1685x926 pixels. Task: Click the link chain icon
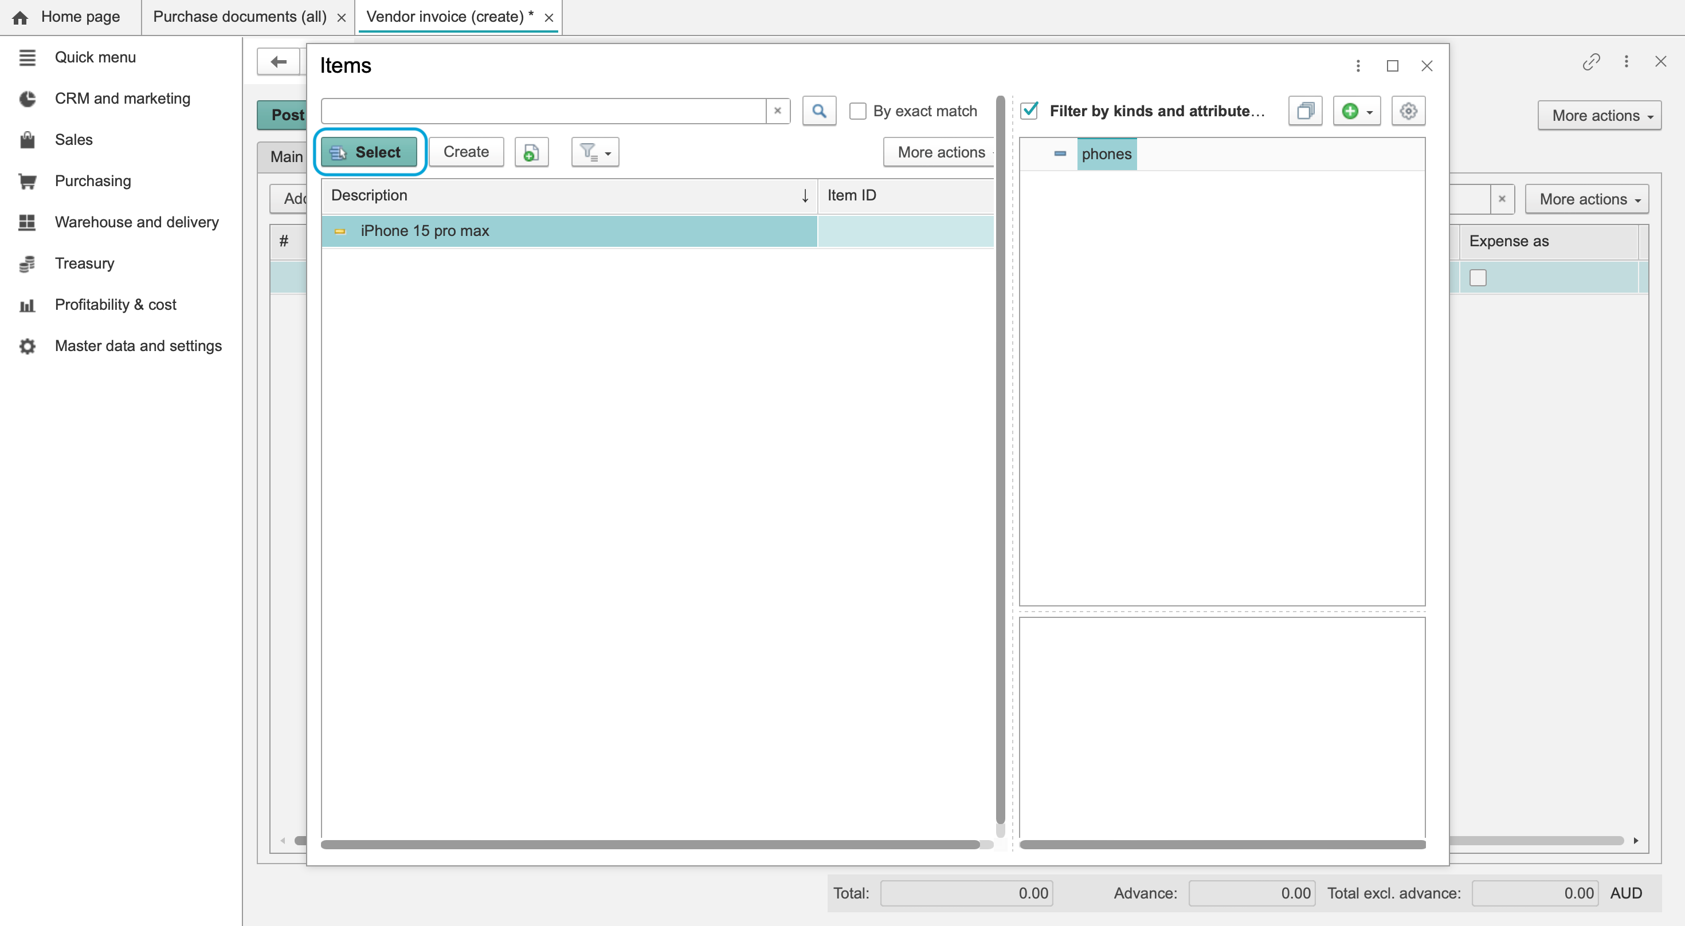click(1591, 62)
